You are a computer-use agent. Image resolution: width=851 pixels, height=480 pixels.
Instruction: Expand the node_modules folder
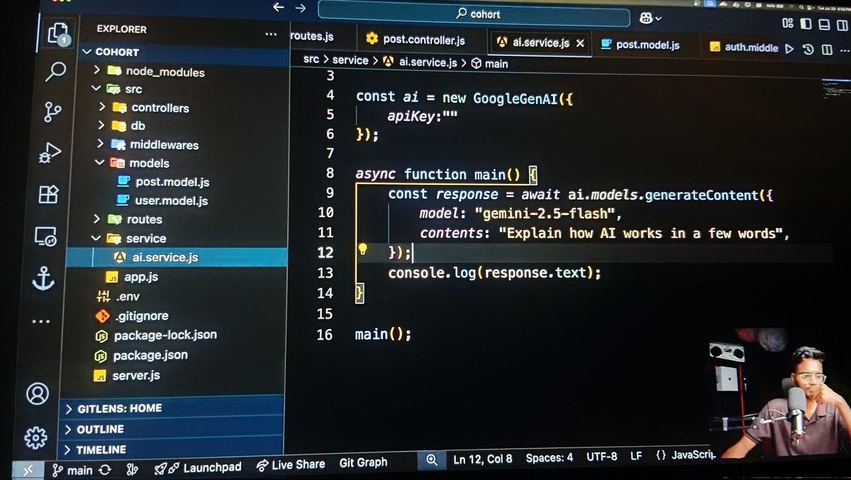97,71
